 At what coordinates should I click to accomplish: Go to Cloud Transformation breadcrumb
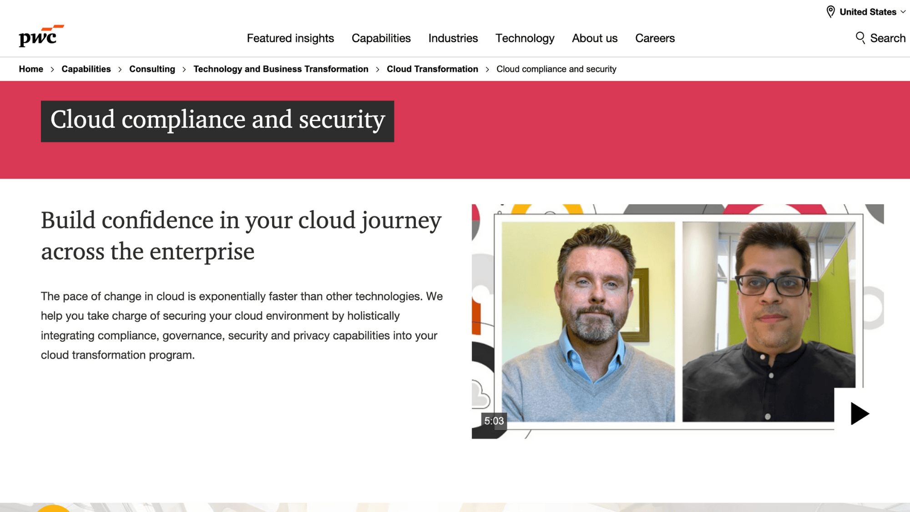(432, 69)
